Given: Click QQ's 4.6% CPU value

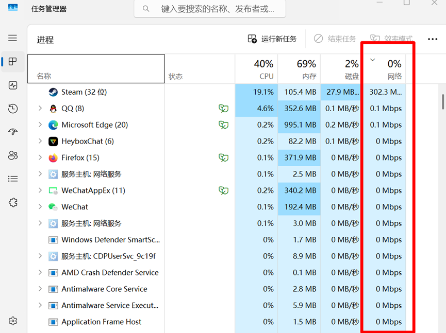Looking at the screenshot, I should (265, 109).
